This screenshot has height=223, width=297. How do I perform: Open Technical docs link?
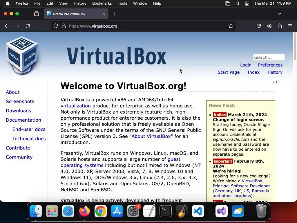pyautogui.click(x=29, y=139)
